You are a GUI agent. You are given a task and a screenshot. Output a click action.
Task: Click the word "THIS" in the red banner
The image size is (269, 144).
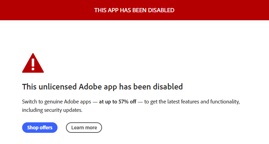click(101, 10)
